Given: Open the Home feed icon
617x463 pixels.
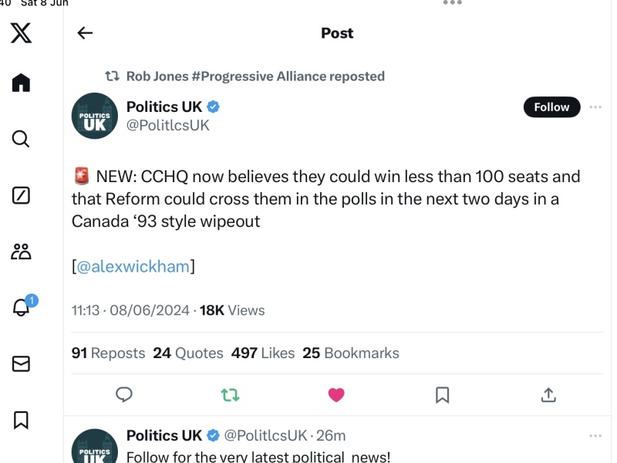Looking at the screenshot, I should [22, 83].
